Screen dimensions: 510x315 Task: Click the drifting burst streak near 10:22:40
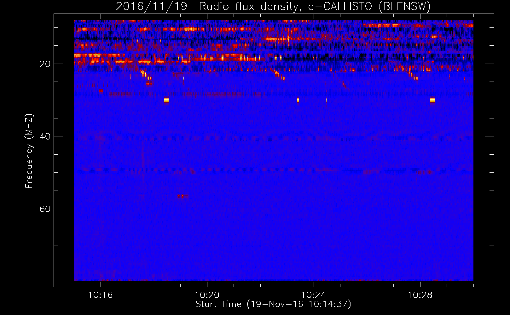[278, 75]
